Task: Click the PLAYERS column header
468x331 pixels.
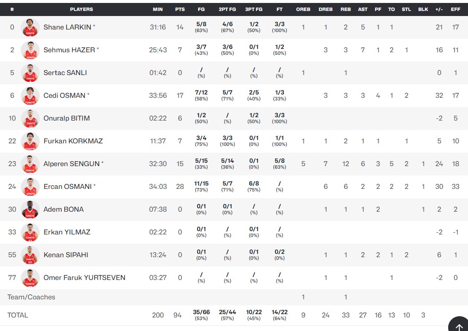Action: click(82, 9)
